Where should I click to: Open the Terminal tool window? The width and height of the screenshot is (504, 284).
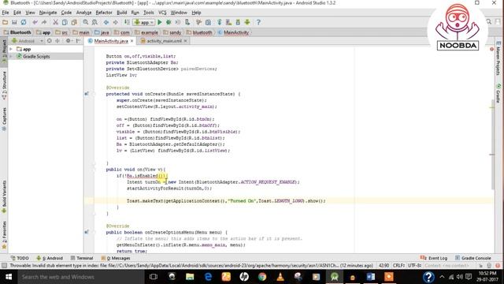(x=82, y=258)
